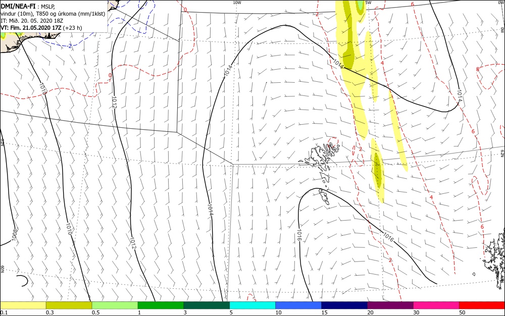Click the legend value 0.3
505x316 pixels.
49,312
